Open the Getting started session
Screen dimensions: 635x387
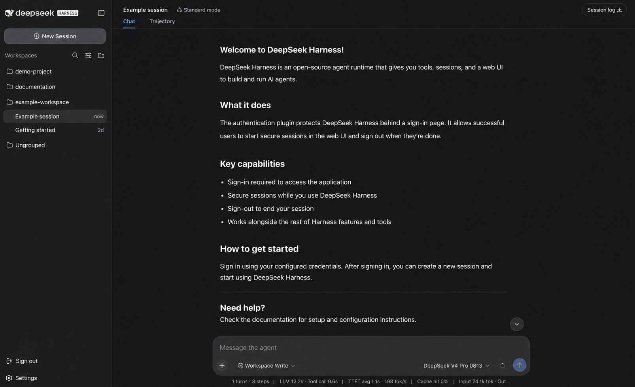point(55,130)
